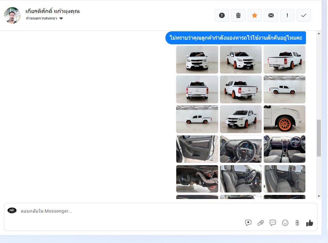The height and width of the screenshot is (243, 328).
Task: Open page avatar in reply box
Action: tap(12, 210)
